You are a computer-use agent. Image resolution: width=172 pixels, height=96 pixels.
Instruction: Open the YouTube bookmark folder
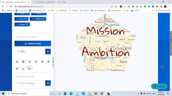pos(73,10)
